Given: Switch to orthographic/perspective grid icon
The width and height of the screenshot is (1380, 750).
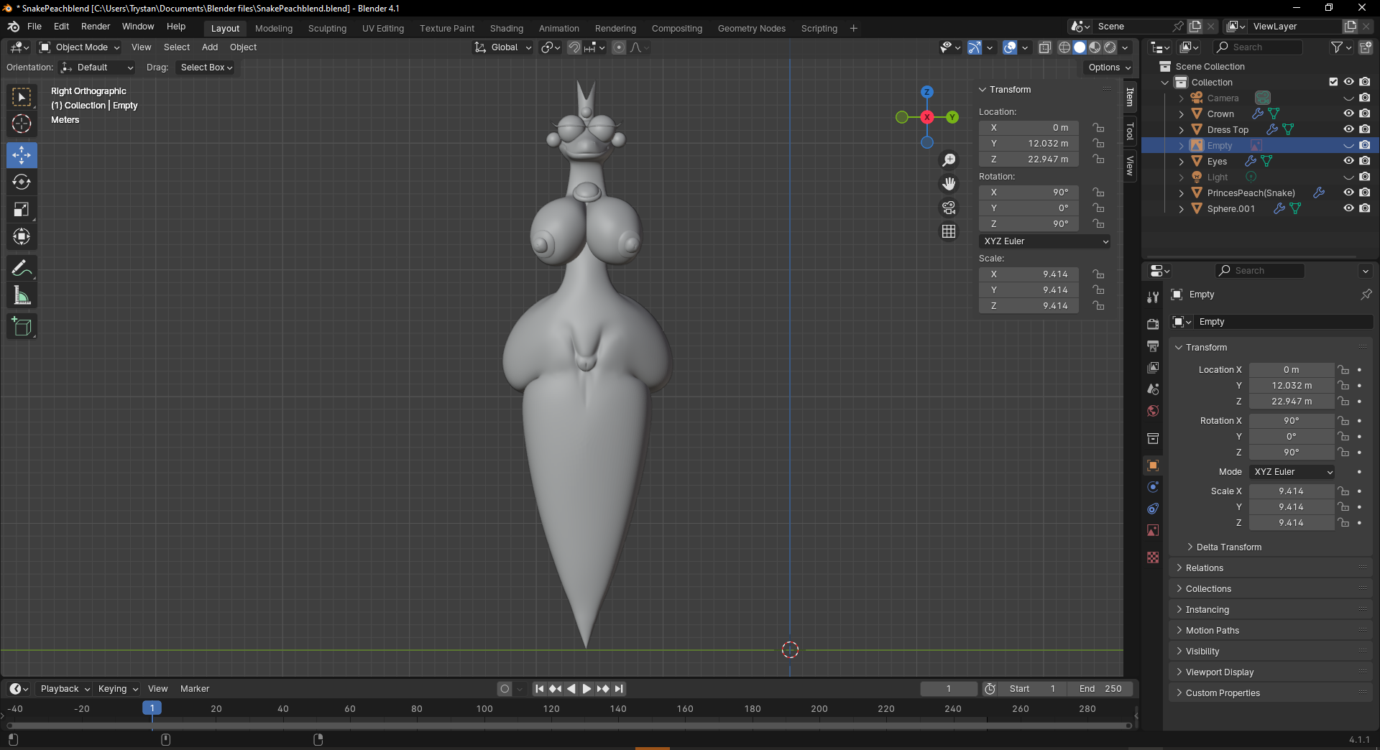Looking at the screenshot, I should pyautogui.click(x=949, y=231).
